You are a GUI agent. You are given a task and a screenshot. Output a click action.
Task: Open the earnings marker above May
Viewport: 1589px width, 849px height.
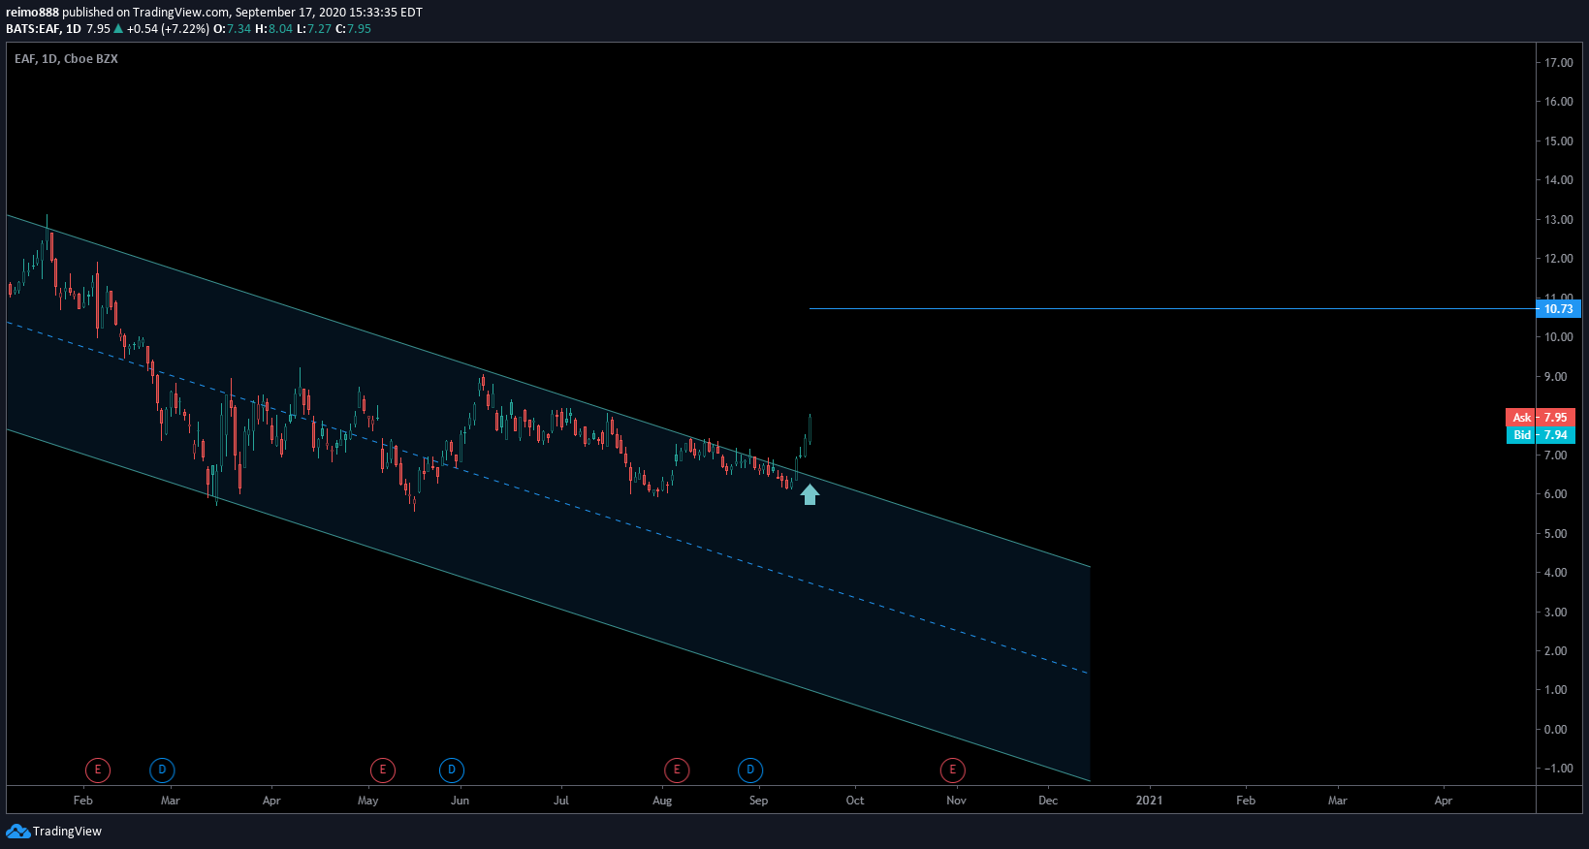coord(383,770)
